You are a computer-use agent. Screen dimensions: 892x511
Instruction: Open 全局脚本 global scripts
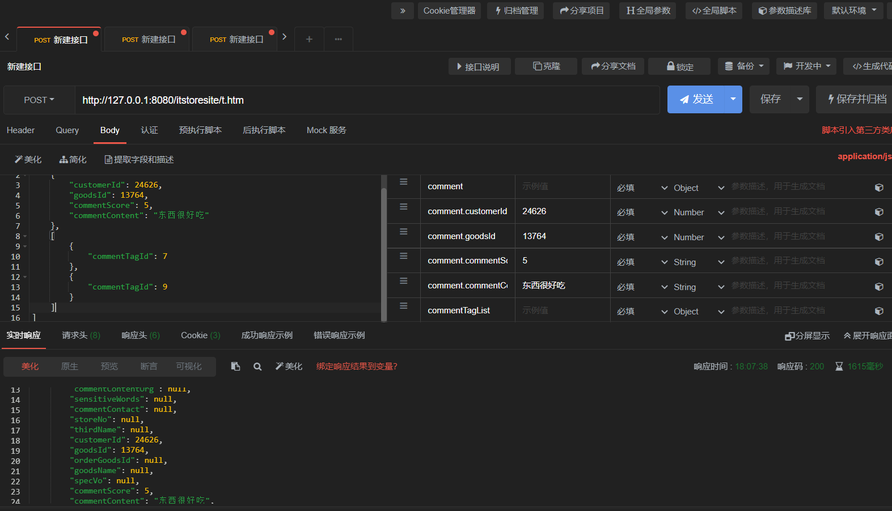[714, 11]
